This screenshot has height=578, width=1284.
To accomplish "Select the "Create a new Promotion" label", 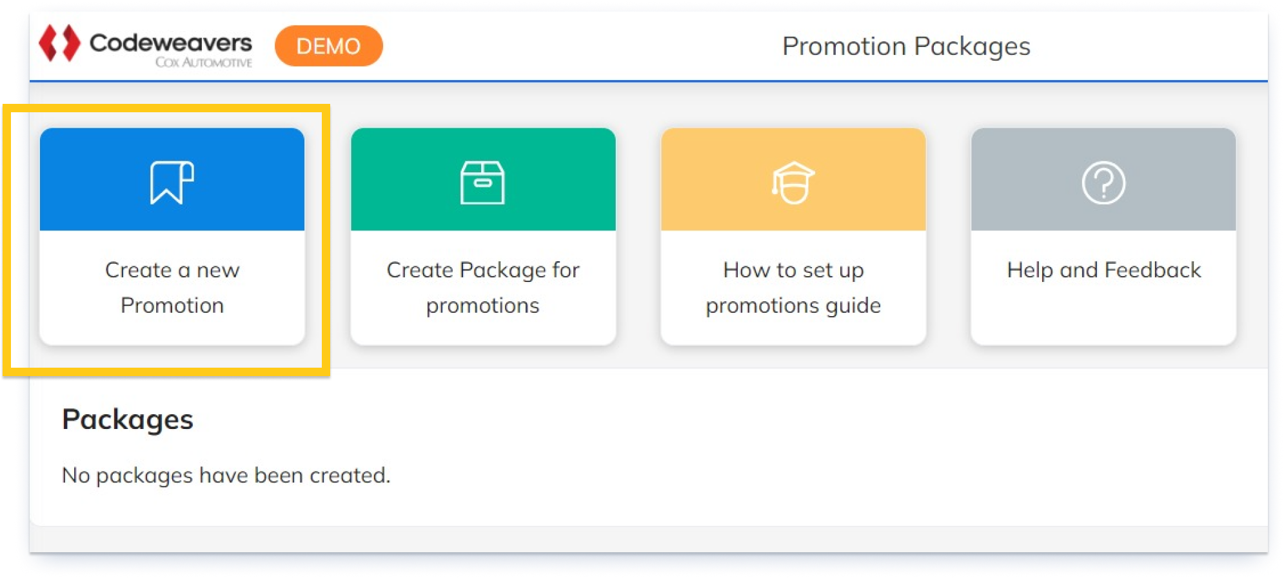I will (172, 287).
